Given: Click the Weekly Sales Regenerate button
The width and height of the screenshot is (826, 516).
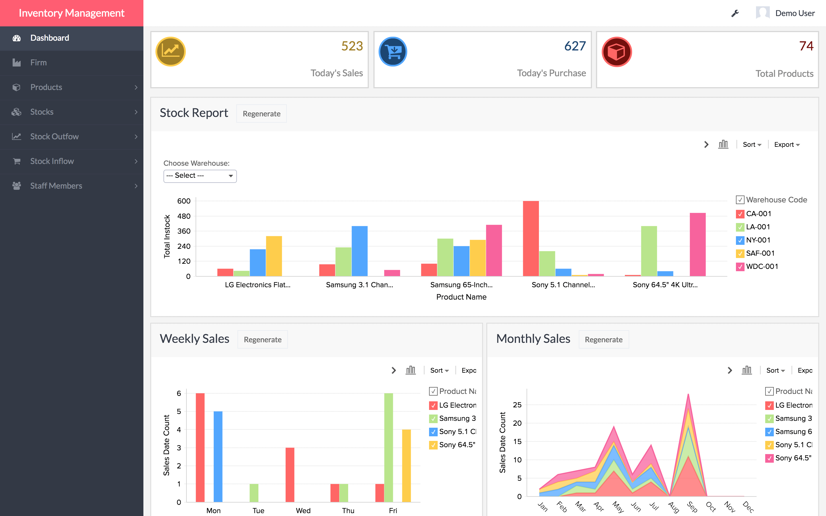Looking at the screenshot, I should 262,339.
